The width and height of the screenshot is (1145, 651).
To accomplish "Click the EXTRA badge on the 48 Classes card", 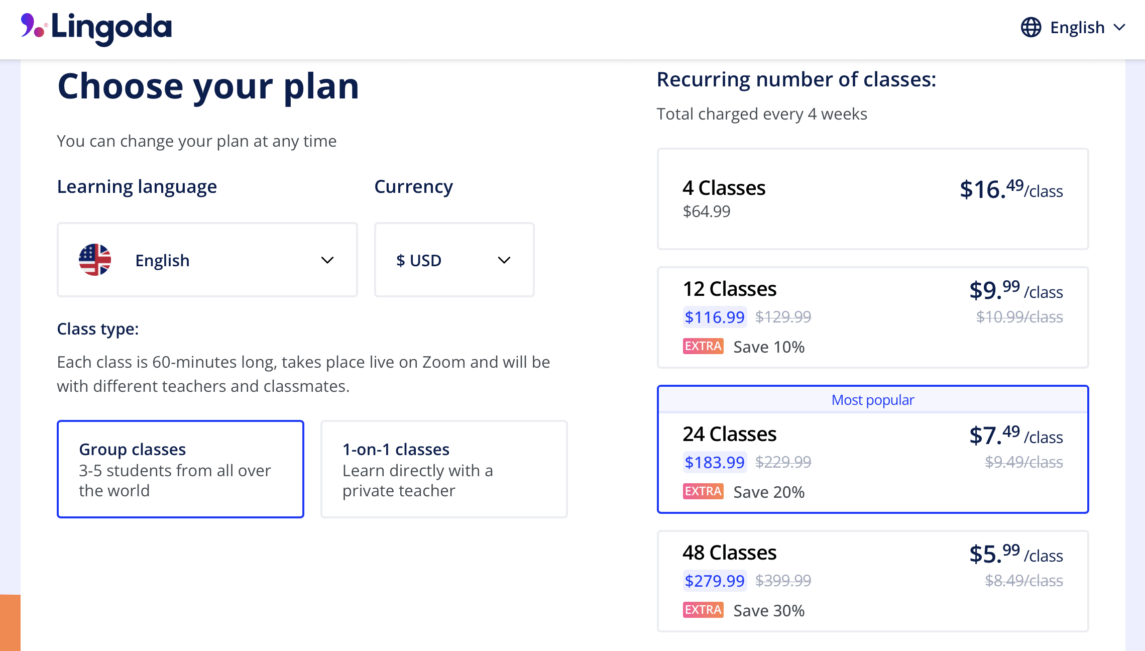I will point(703,610).
